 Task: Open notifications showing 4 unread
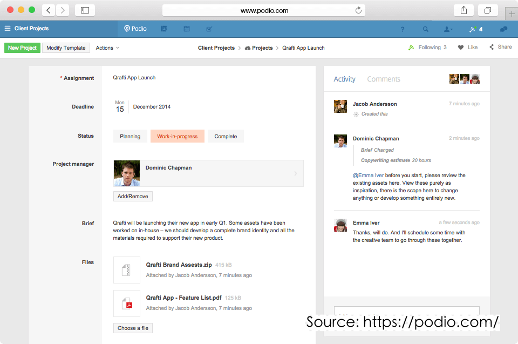click(x=476, y=29)
